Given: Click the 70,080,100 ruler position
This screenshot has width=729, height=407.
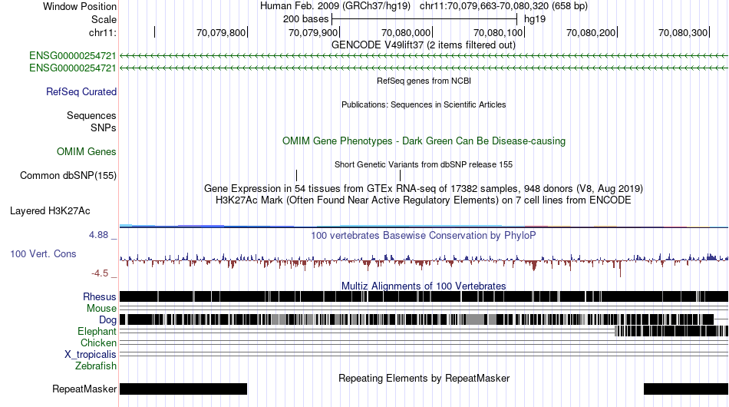Looking at the screenshot, I should click(x=498, y=32).
